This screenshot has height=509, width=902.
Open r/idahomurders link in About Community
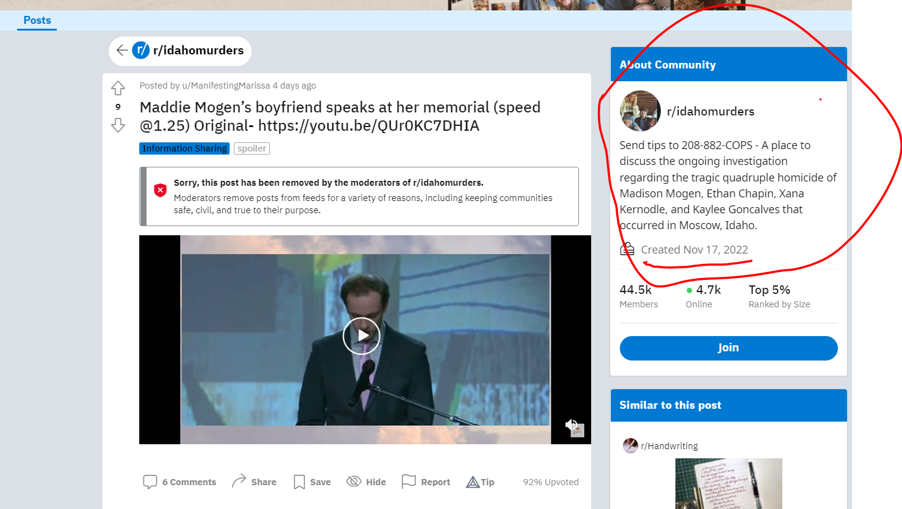coord(711,112)
